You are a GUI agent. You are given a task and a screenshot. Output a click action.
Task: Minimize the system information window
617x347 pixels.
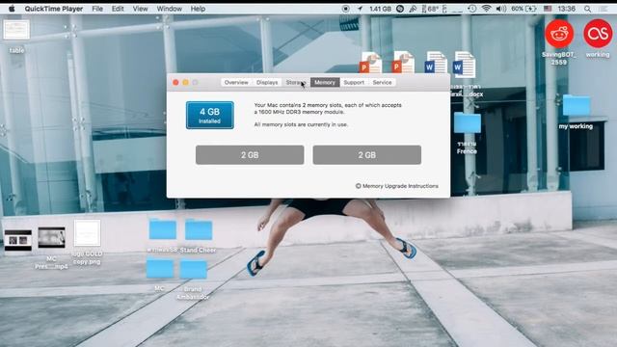pyautogui.click(x=185, y=82)
